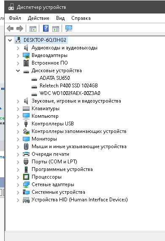Click the speaker icon beside Аудиовходы и аудиовыходы

[x=26, y=48]
